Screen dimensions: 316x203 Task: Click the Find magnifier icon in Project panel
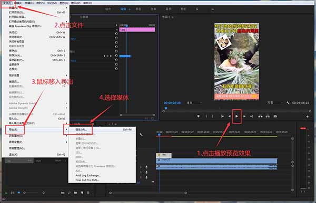pyautogui.click(x=69, y=193)
